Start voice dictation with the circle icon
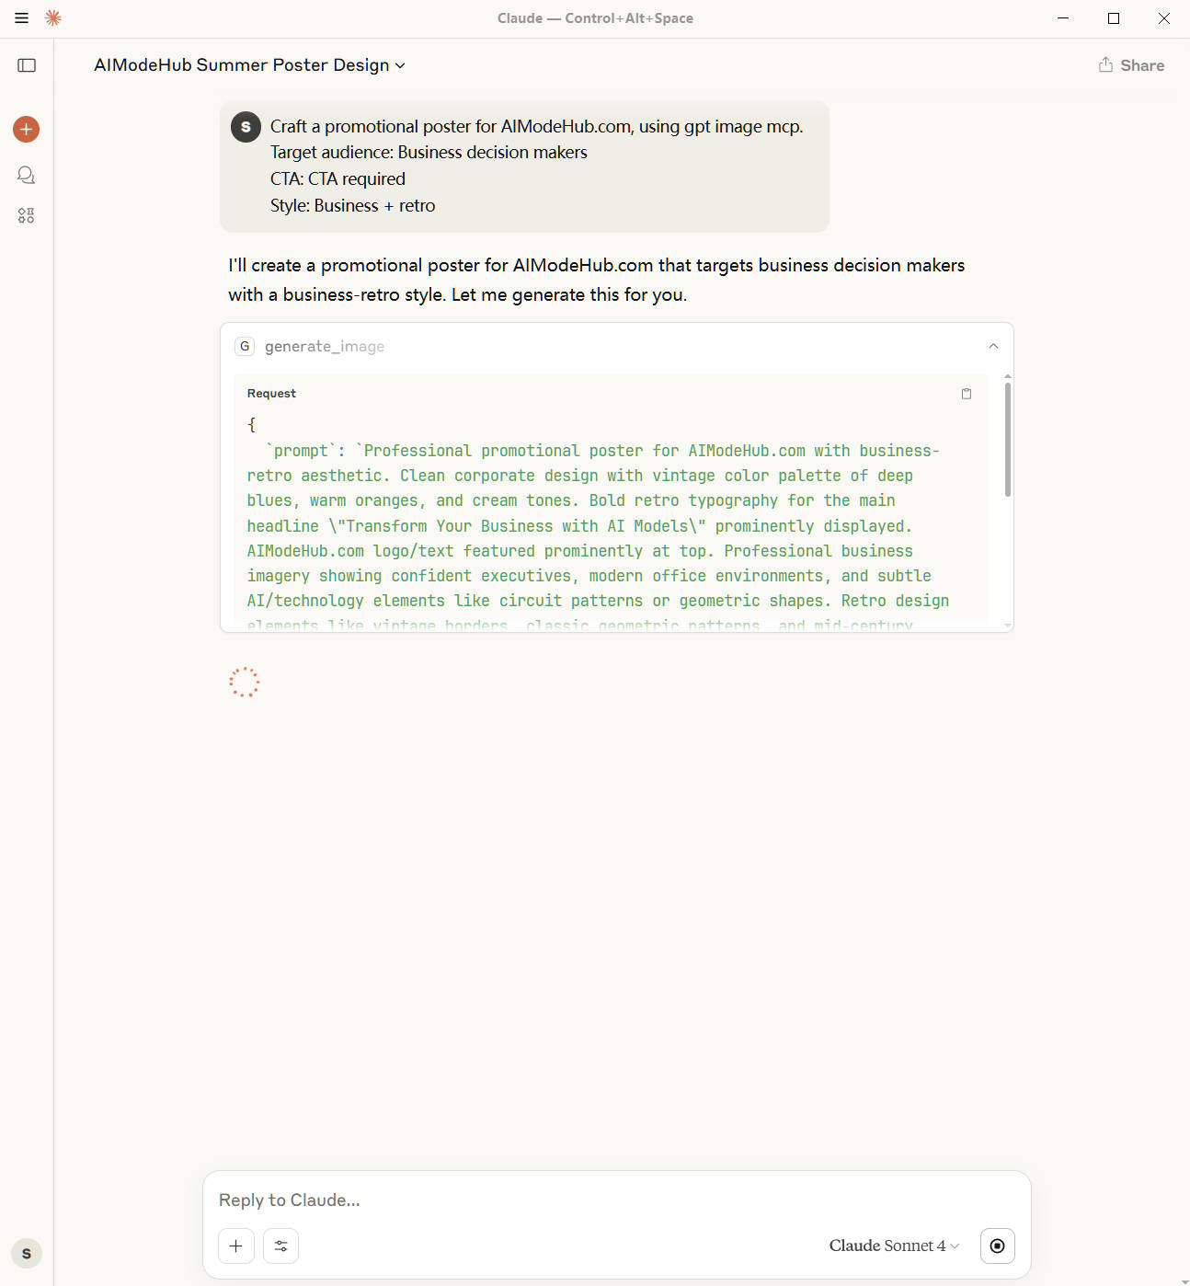1190x1286 pixels. point(997,1246)
